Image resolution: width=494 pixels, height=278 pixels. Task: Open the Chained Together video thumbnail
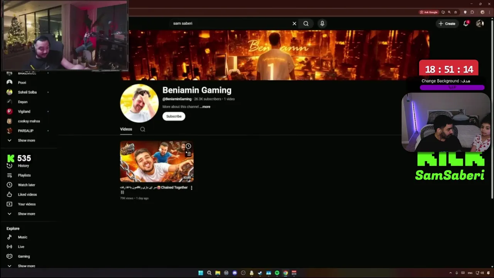(157, 161)
